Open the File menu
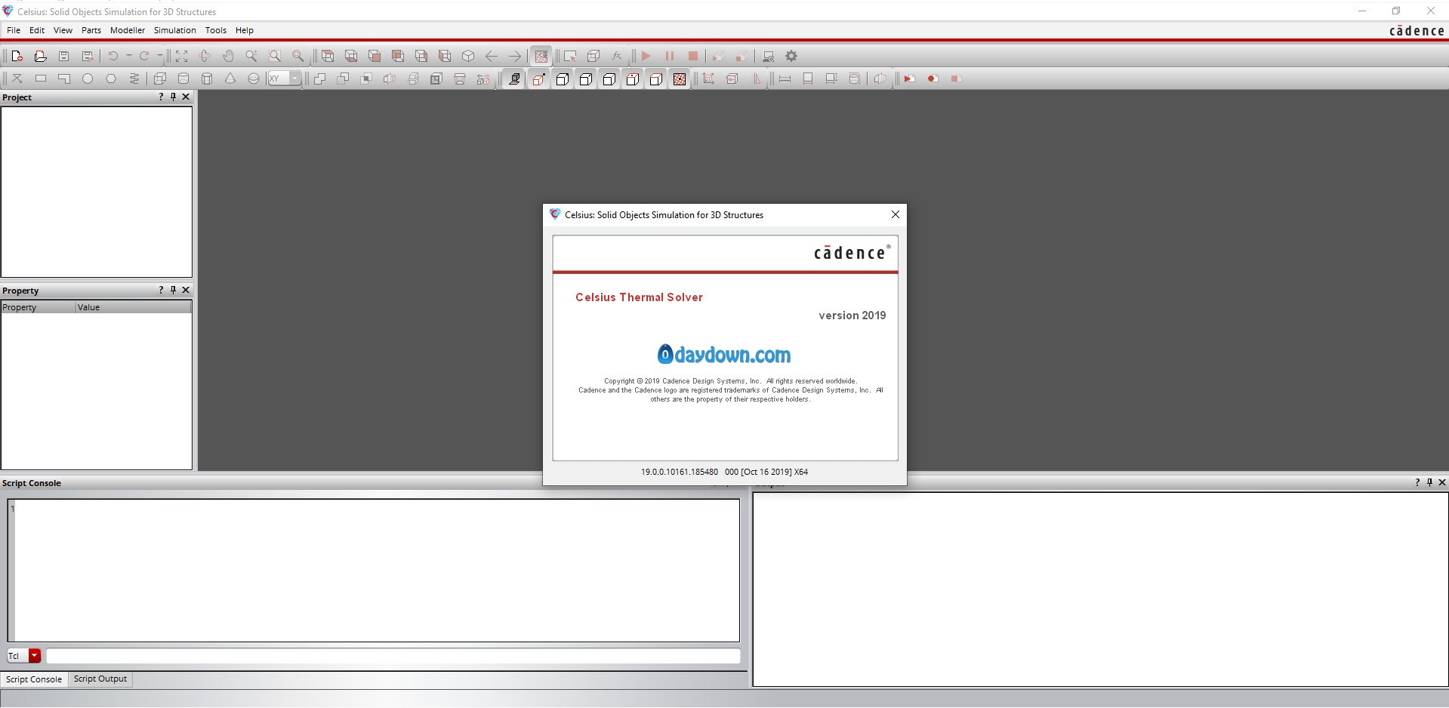This screenshot has height=708, width=1449. coord(14,30)
